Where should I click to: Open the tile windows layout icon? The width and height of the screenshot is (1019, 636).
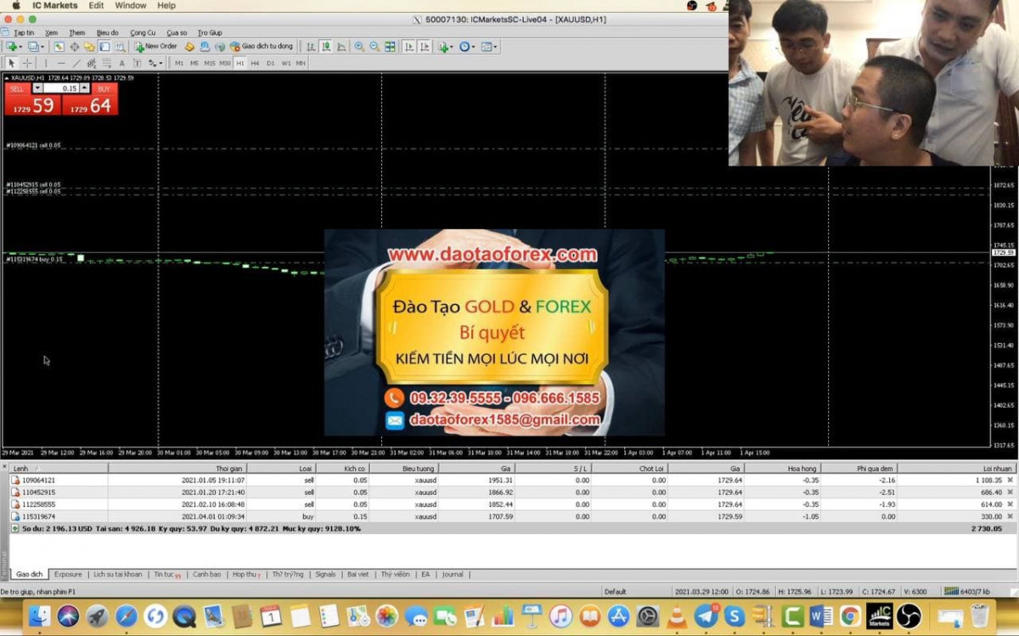click(x=390, y=47)
